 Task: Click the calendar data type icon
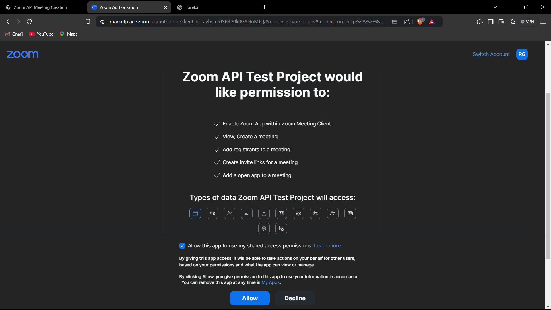pos(195,213)
